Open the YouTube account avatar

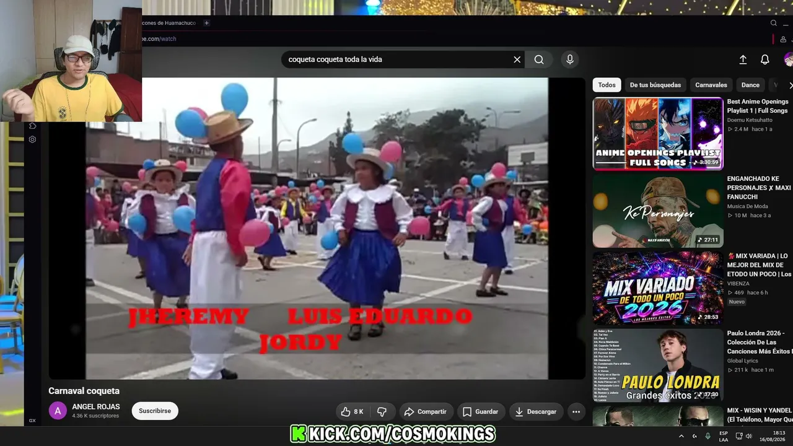[789, 59]
